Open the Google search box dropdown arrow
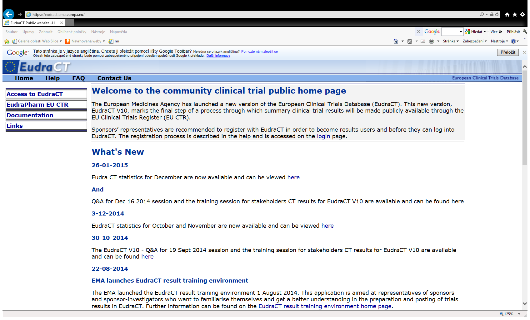Image resolution: width=530 pixels, height=320 pixels. (x=461, y=32)
